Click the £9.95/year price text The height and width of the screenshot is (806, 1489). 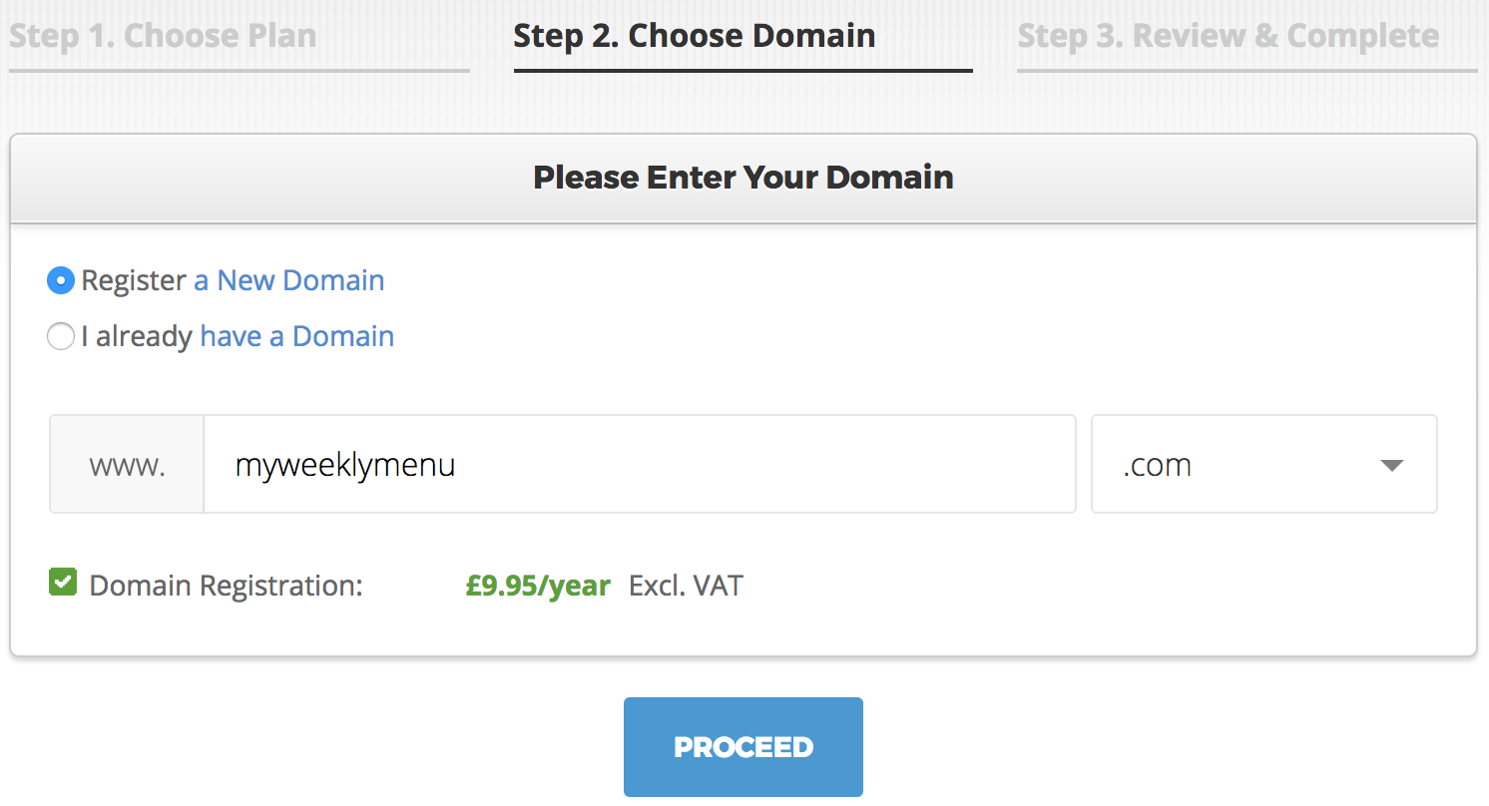(x=538, y=585)
